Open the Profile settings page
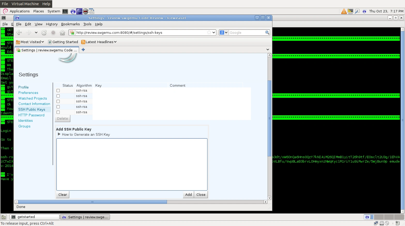405x226 pixels. coord(24,87)
